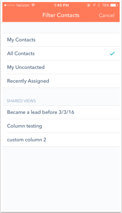Tap the location arrow status icon
Image resolution: width=122 pixels, height=213 pixels.
coord(94,5)
